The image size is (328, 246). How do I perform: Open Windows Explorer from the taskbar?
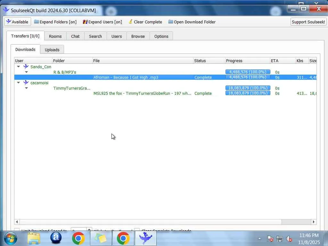[x=34, y=238]
